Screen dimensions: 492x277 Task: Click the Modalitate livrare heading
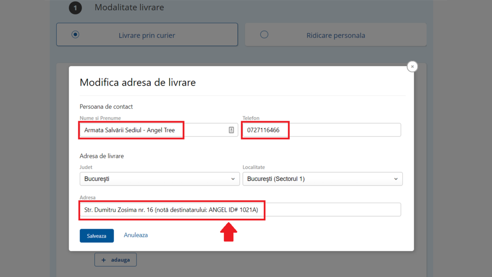tap(129, 7)
